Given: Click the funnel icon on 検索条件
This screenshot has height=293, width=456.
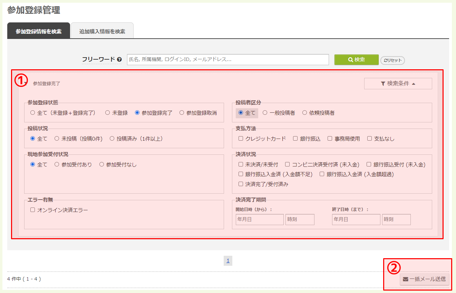Looking at the screenshot, I should tap(382, 83).
